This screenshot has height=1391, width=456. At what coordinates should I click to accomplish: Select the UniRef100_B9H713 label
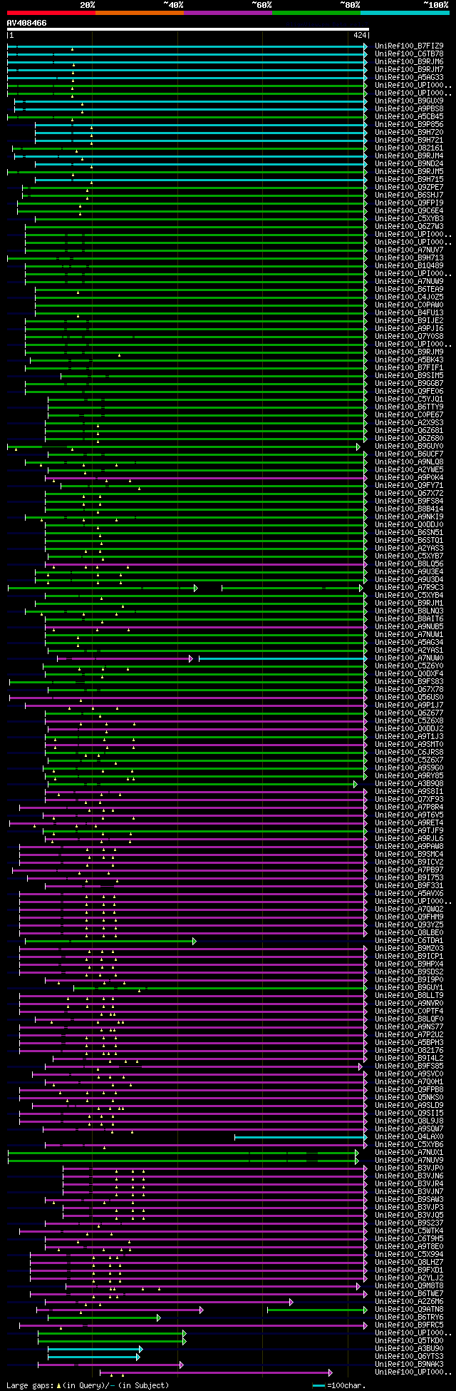[x=409, y=258]
